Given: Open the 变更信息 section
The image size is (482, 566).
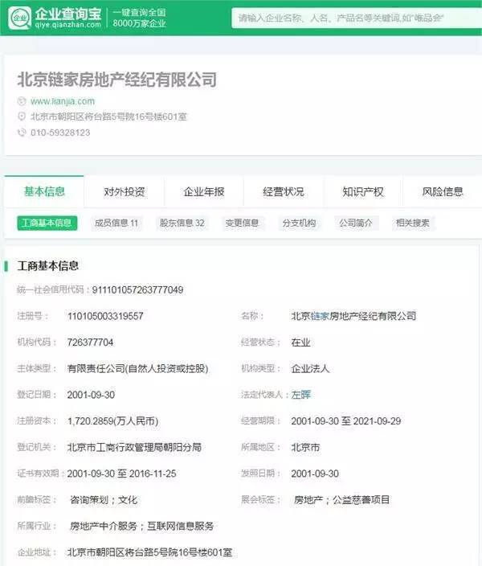Looking at the screenshot, I should (x=242, y=223).
